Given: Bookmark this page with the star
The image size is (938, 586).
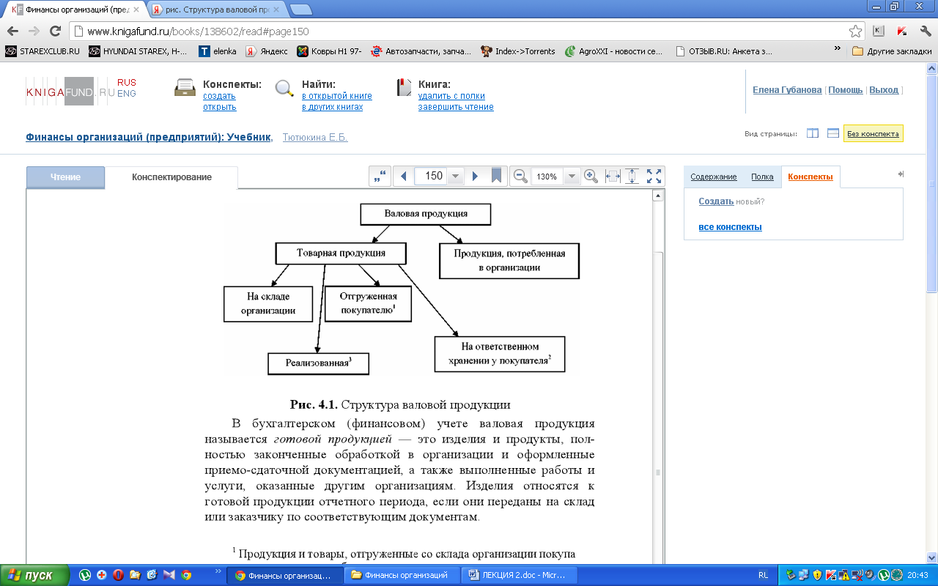Looking at the screenshot, I should pyautogui.click(x=855, y=31).
